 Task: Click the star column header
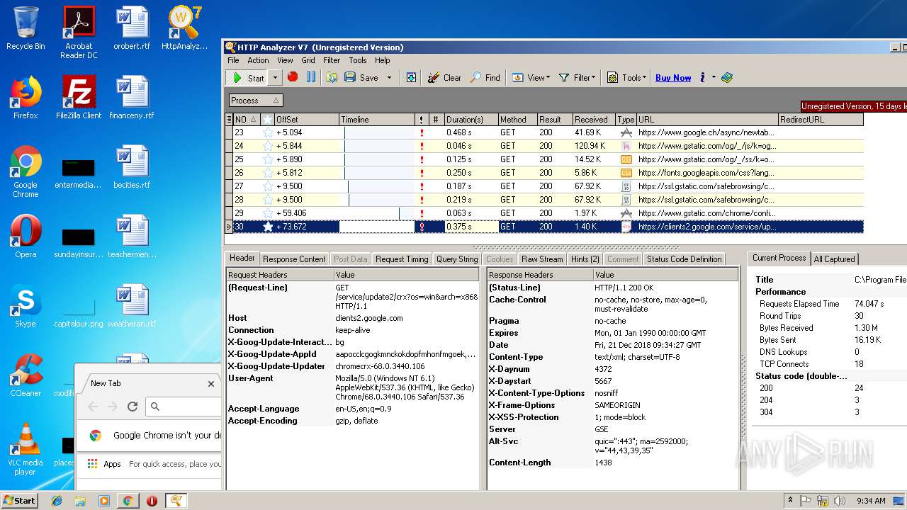point(268,120)
